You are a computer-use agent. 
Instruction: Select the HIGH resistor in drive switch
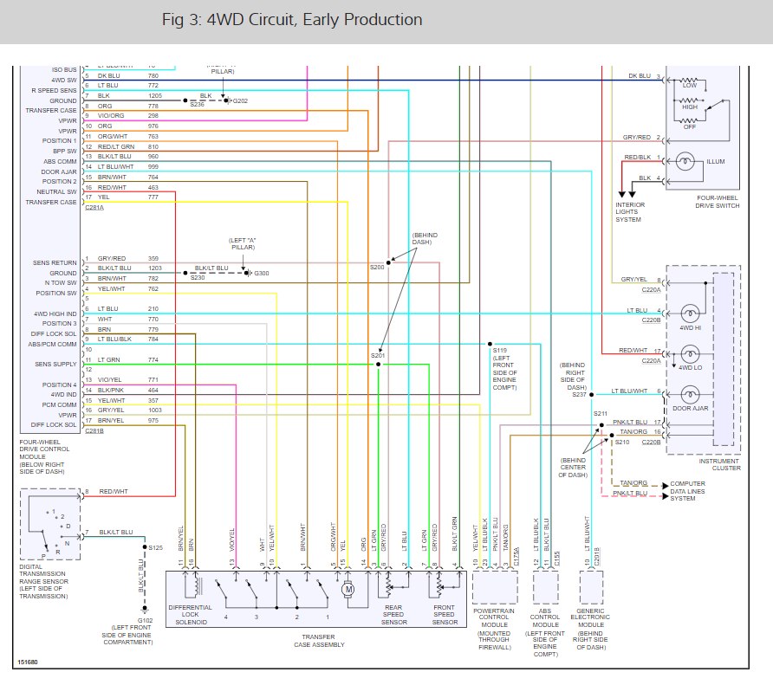click(689, 100)
